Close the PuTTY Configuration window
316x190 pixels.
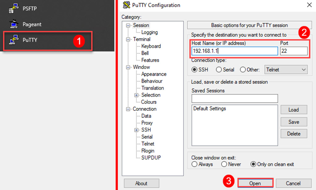[309, 5]
